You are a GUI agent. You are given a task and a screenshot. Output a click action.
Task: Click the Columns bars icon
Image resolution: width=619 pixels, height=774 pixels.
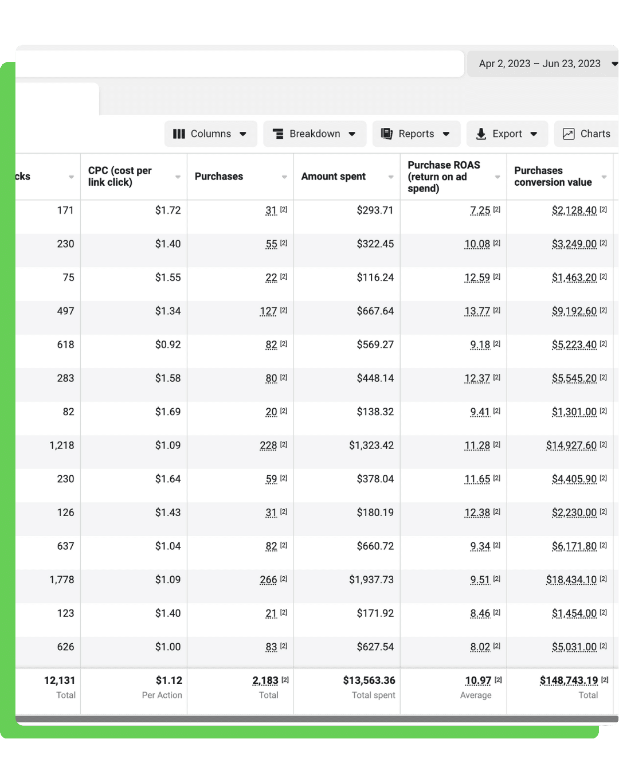point(179,134)
